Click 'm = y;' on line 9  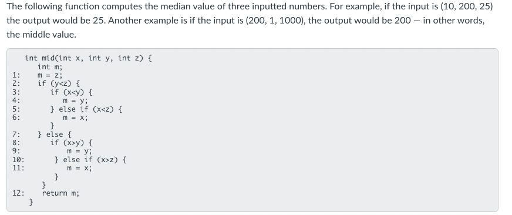pos(79,152)
